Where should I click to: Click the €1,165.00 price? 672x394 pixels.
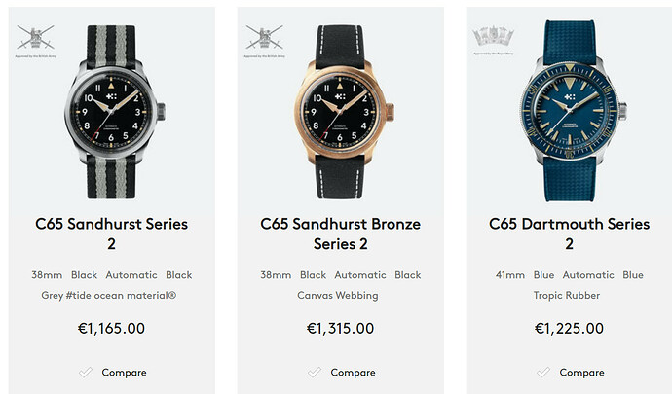(x=111, y=329)
